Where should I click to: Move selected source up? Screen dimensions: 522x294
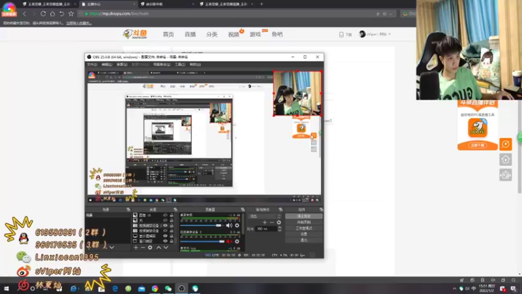click(x=159, y=248)
